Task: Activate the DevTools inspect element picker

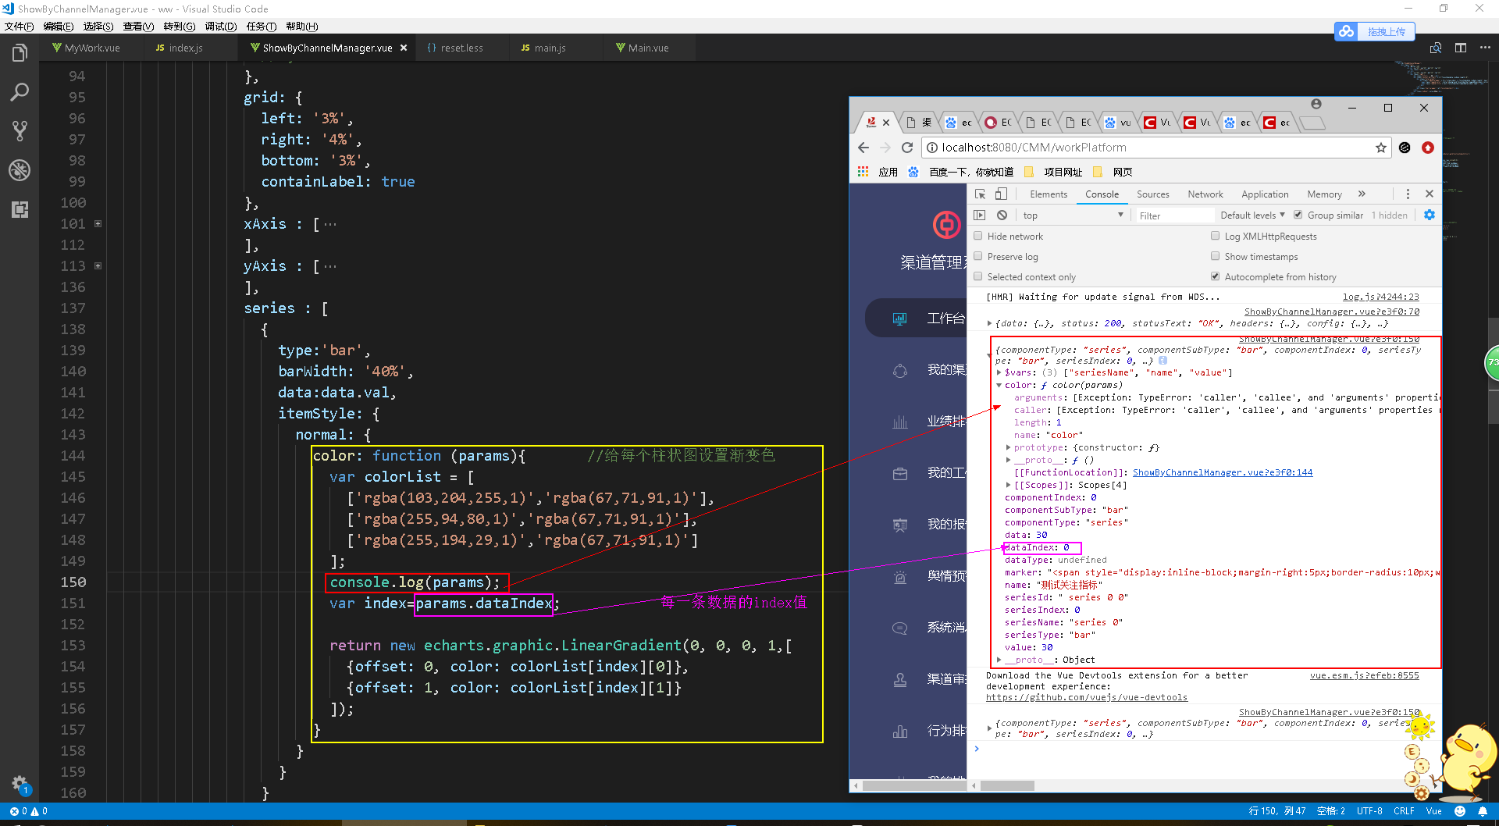Action: [980, 194]
